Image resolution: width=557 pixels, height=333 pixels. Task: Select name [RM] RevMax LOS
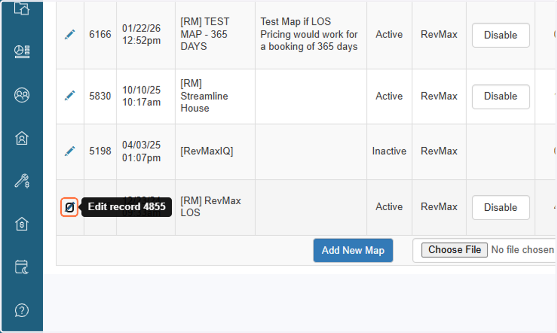[x=211, y=207]
